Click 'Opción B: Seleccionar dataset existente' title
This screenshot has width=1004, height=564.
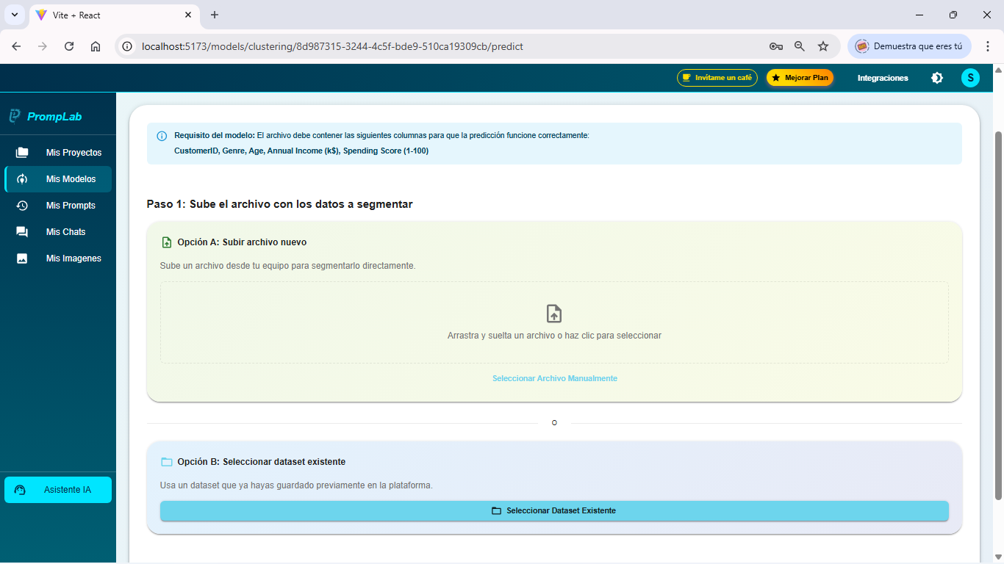262,462
